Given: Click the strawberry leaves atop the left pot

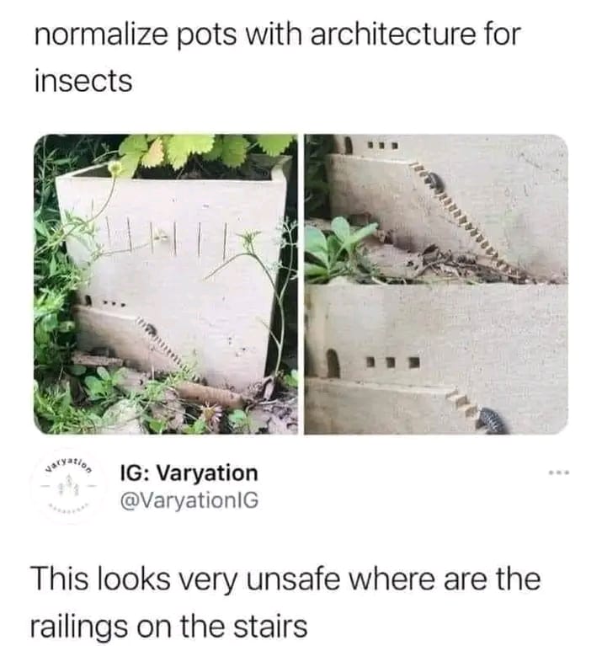Looking at the screenshot, I should 206,151.
